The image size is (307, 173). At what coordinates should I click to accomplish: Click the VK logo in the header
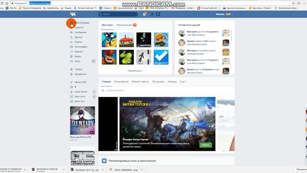click(73, 14)
